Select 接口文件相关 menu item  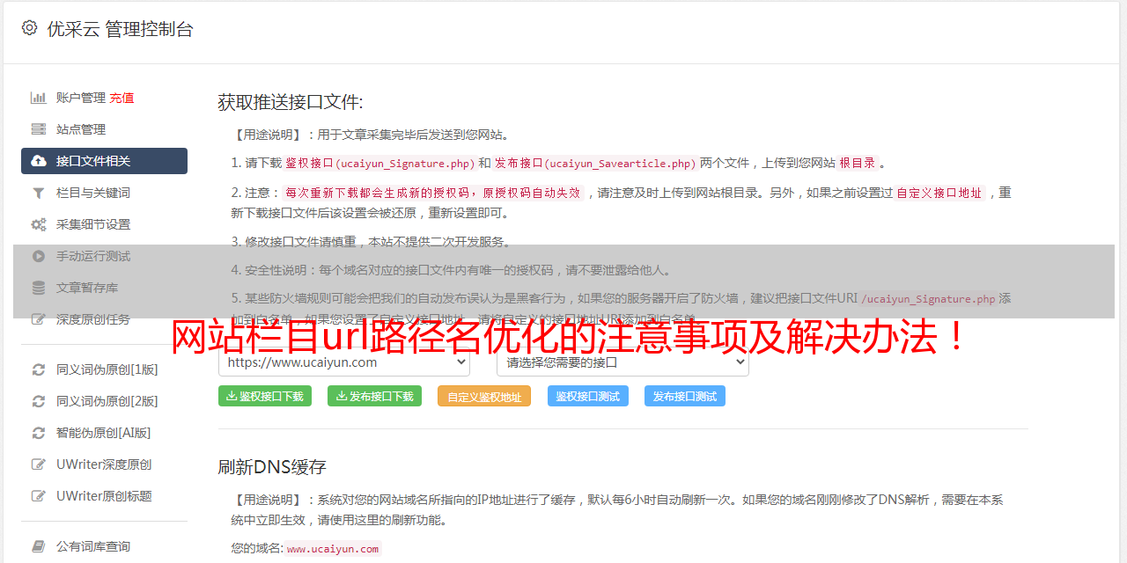tap(104, 161)
